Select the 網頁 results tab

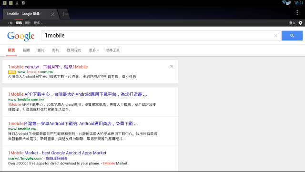tap(11, 50)
